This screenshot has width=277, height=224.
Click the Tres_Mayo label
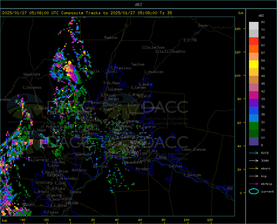(111, 83)
